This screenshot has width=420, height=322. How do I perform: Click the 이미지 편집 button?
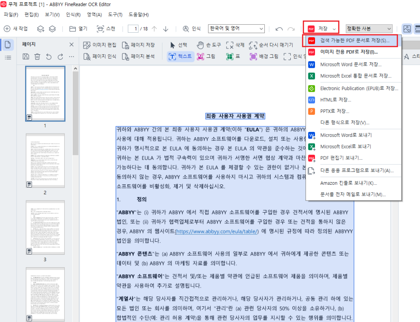(100, 45)
